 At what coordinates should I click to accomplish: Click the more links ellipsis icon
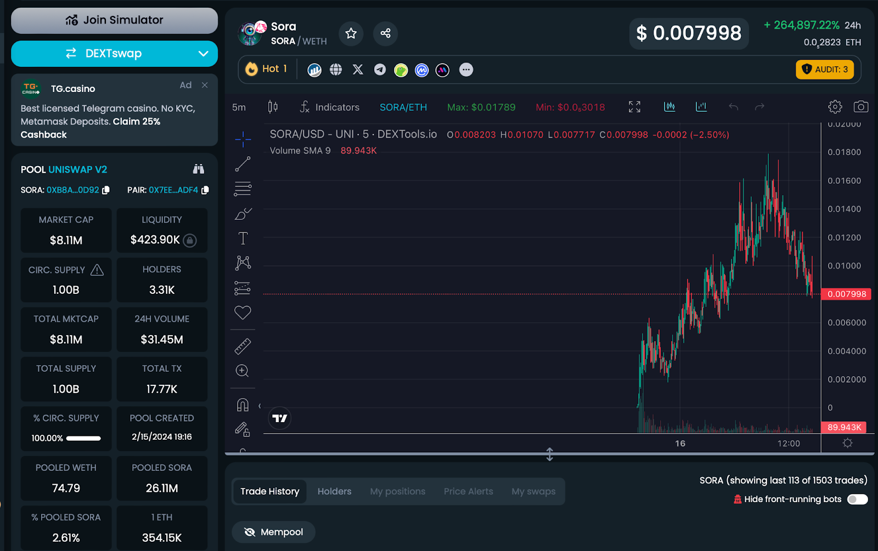coord(466,70)
